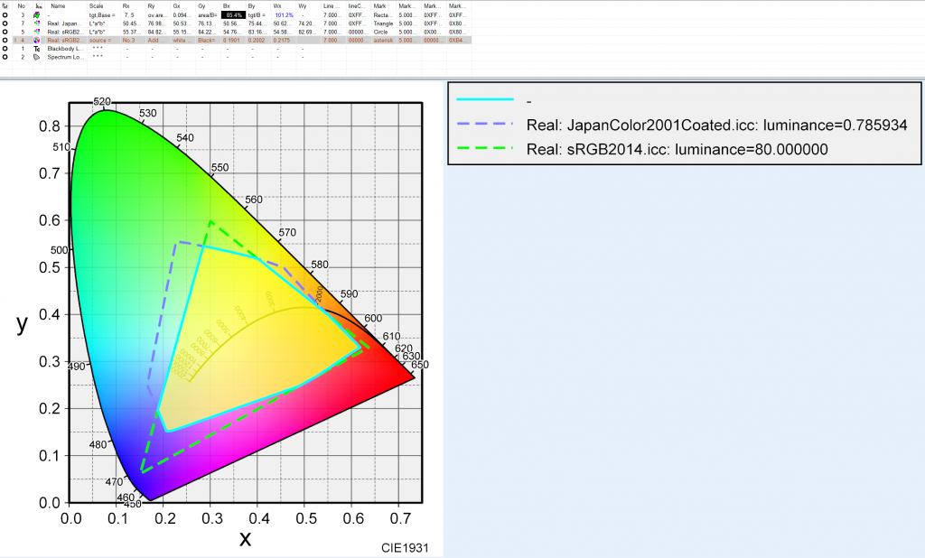This screenshot has width=925, height=558.
Task: Click the Tc icon for Blackbody row
Action: (x=37, y=49)
